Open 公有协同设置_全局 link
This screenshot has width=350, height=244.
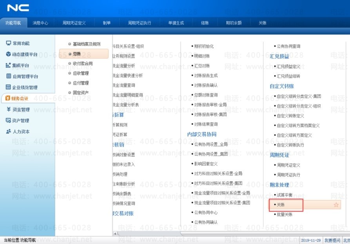(211, 144)
